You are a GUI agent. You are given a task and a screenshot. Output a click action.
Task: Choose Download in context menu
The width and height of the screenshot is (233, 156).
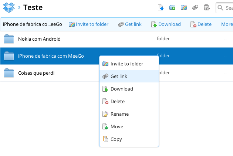coord(129,89)
